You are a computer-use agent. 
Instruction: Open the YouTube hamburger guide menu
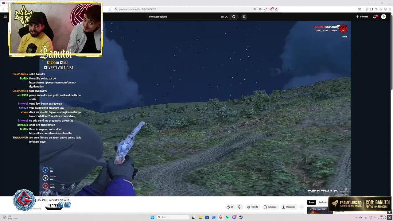pyautogui.click(x=5, y=17)
